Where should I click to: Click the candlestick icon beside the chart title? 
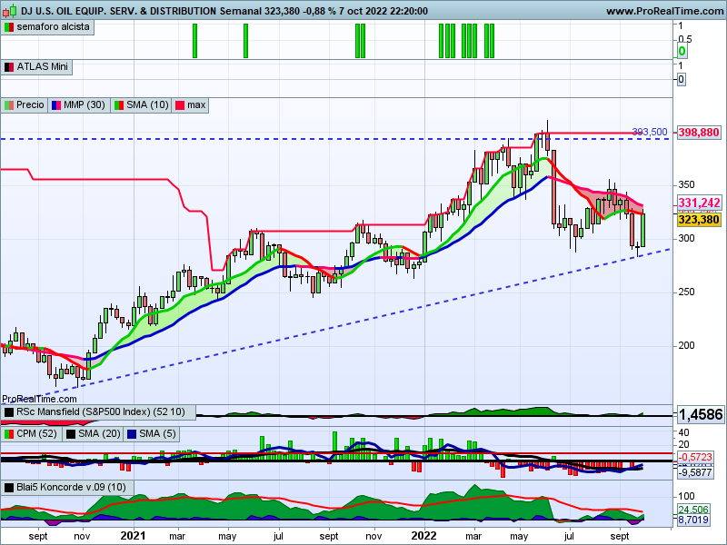pyautogui.click(x=10, y=11)
